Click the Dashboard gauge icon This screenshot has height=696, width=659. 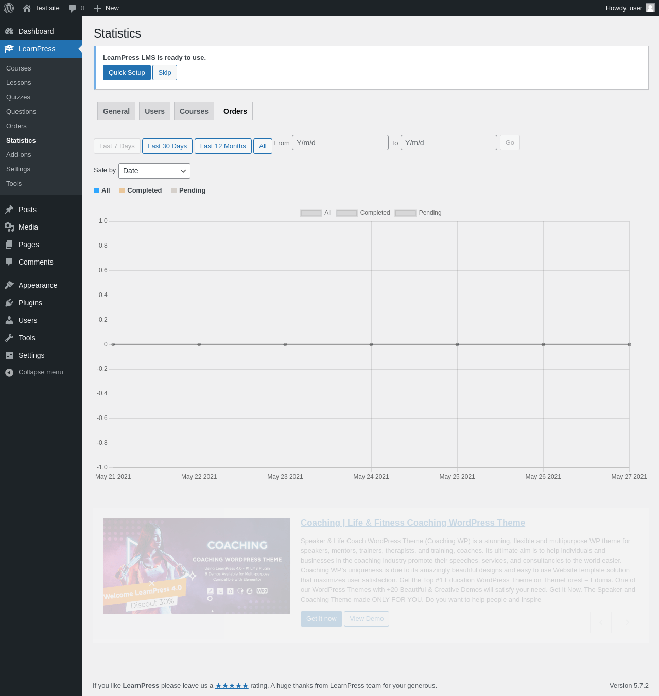[9, 31]
